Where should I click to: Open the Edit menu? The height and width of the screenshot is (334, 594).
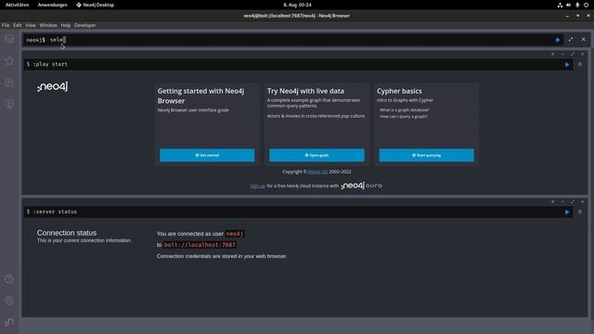click(18, 25)
